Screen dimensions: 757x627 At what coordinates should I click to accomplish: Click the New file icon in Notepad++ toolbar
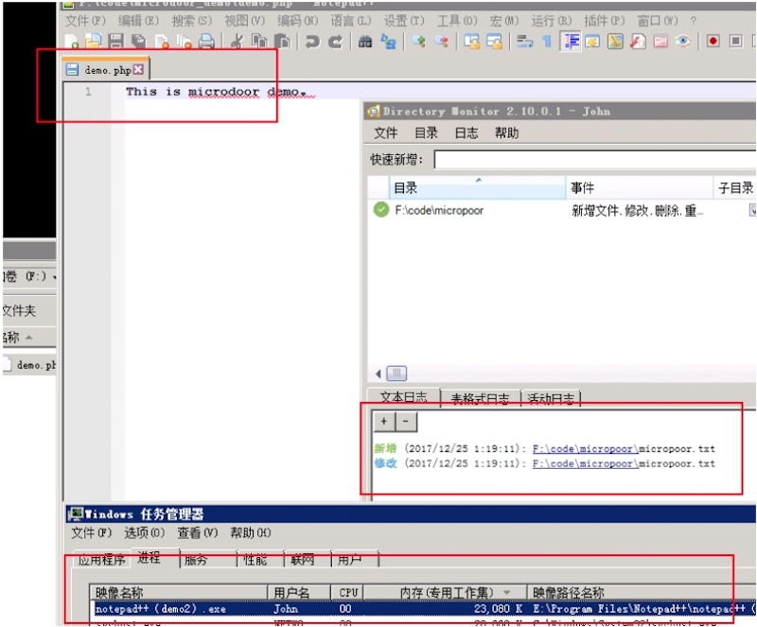tap(73, 42)
